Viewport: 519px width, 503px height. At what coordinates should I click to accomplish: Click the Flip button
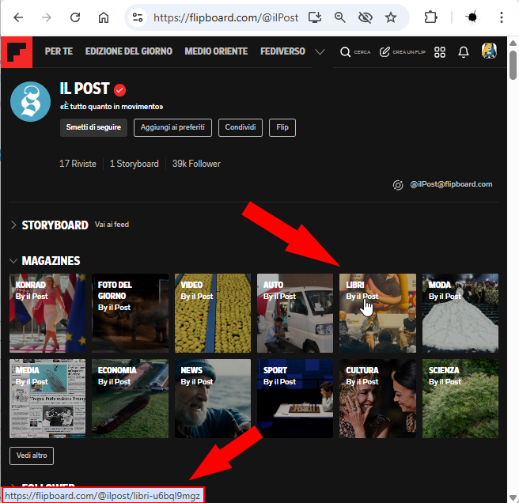pyautogui.click(x=282, y=127)
